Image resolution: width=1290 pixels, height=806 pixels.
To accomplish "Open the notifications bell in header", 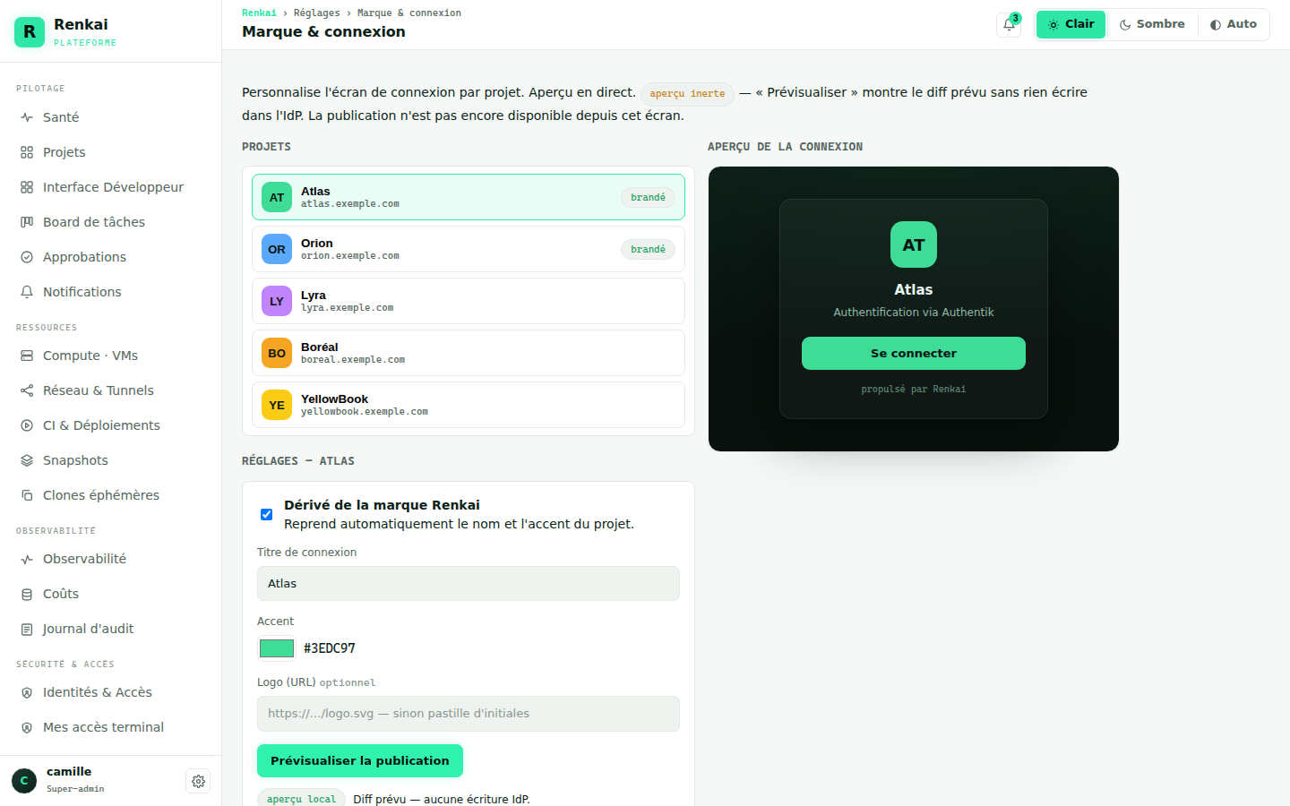I will (x=1009, y=25).
